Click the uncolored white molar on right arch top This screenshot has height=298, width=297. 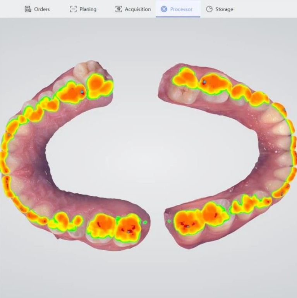pos(182,93)
